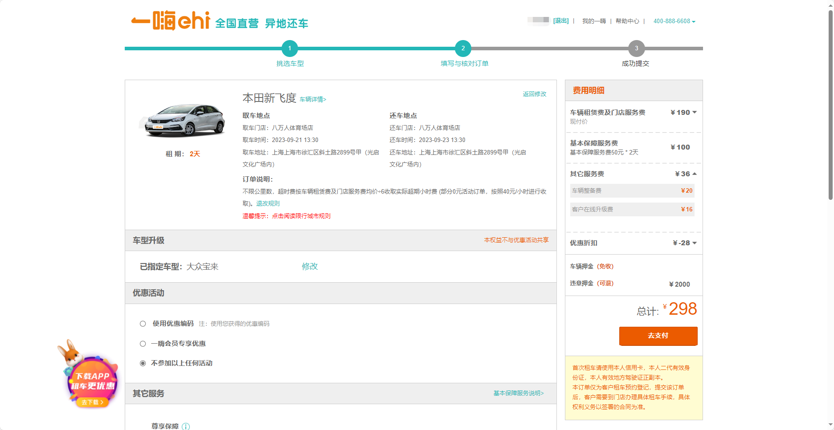Click the 下载APP rabbit promo badge

click(88, 374)
